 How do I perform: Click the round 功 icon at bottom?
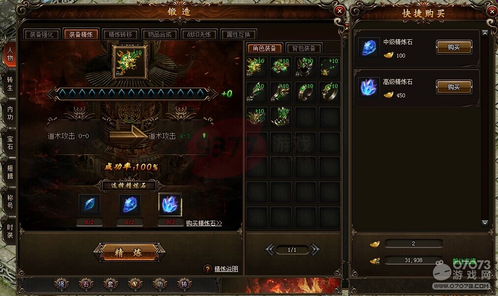click(160, 284)
